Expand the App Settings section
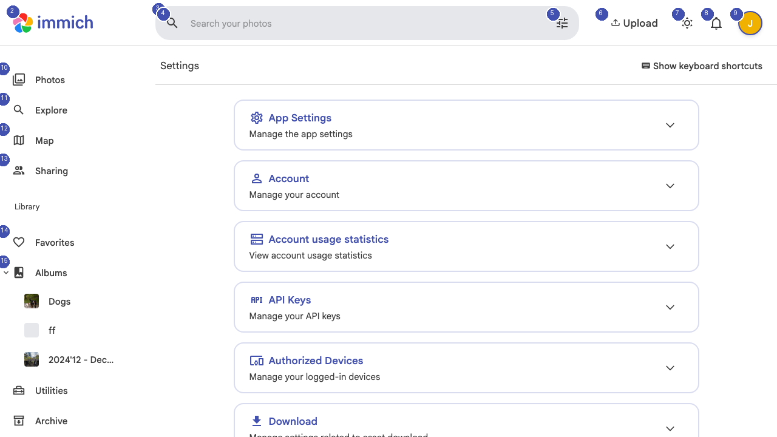Viewport: 777px width, 437px height. click(x=670, y=125)
